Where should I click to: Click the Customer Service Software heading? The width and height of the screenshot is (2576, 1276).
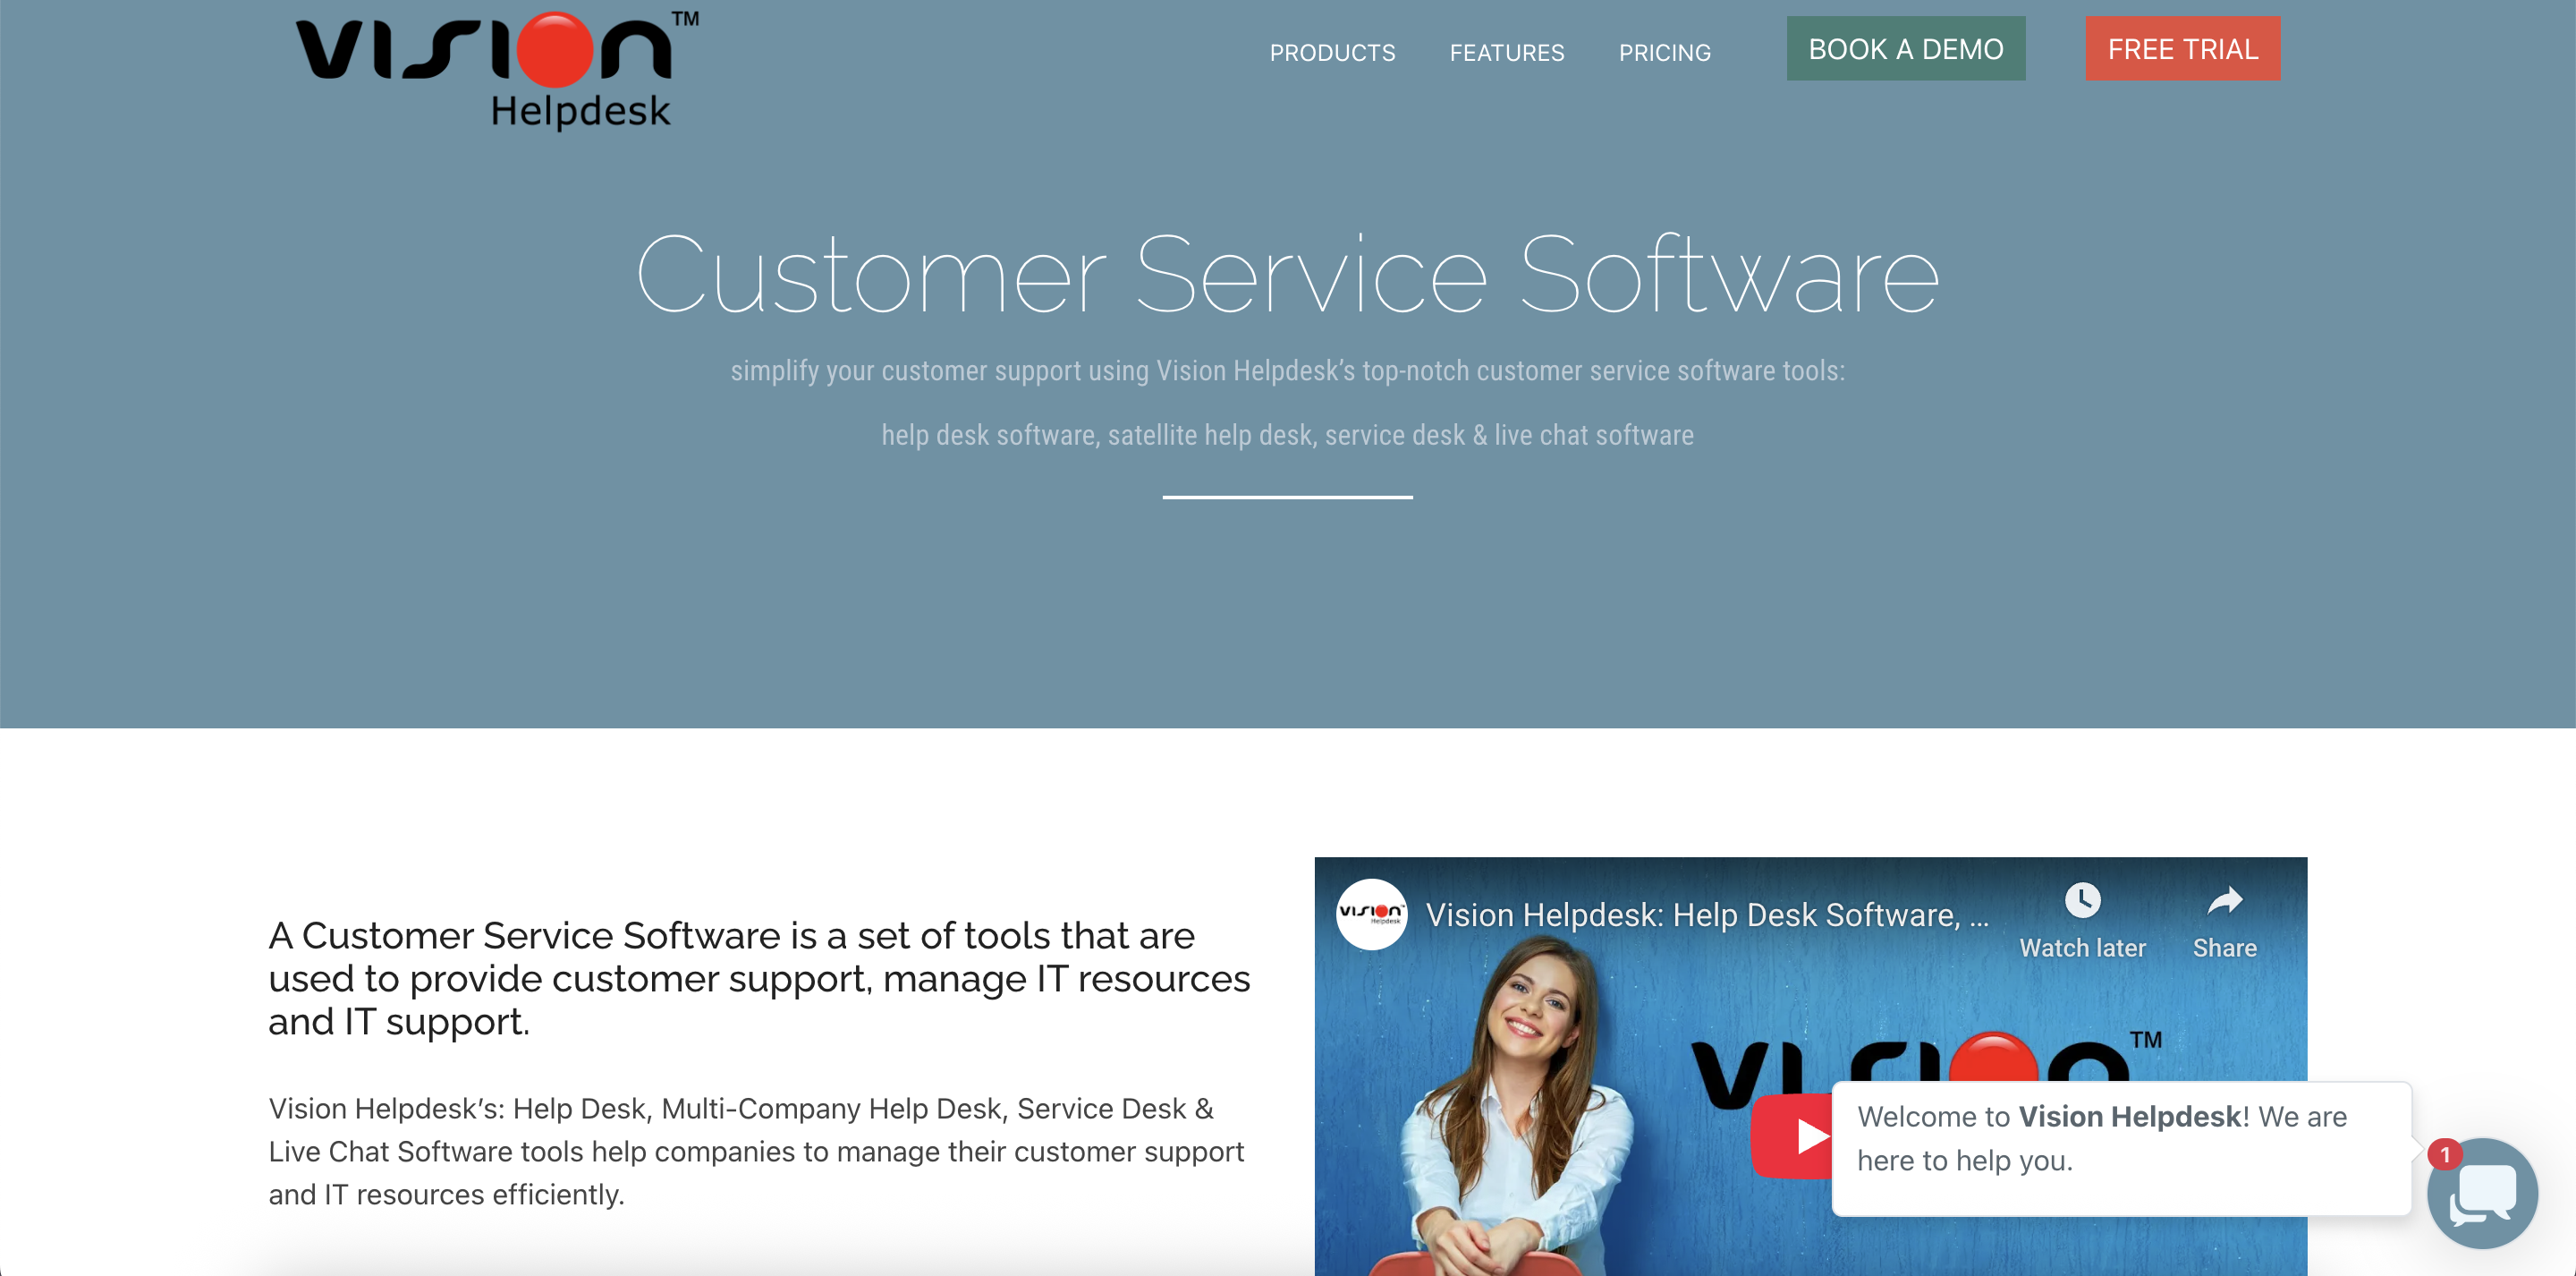tap(1288, 274)
